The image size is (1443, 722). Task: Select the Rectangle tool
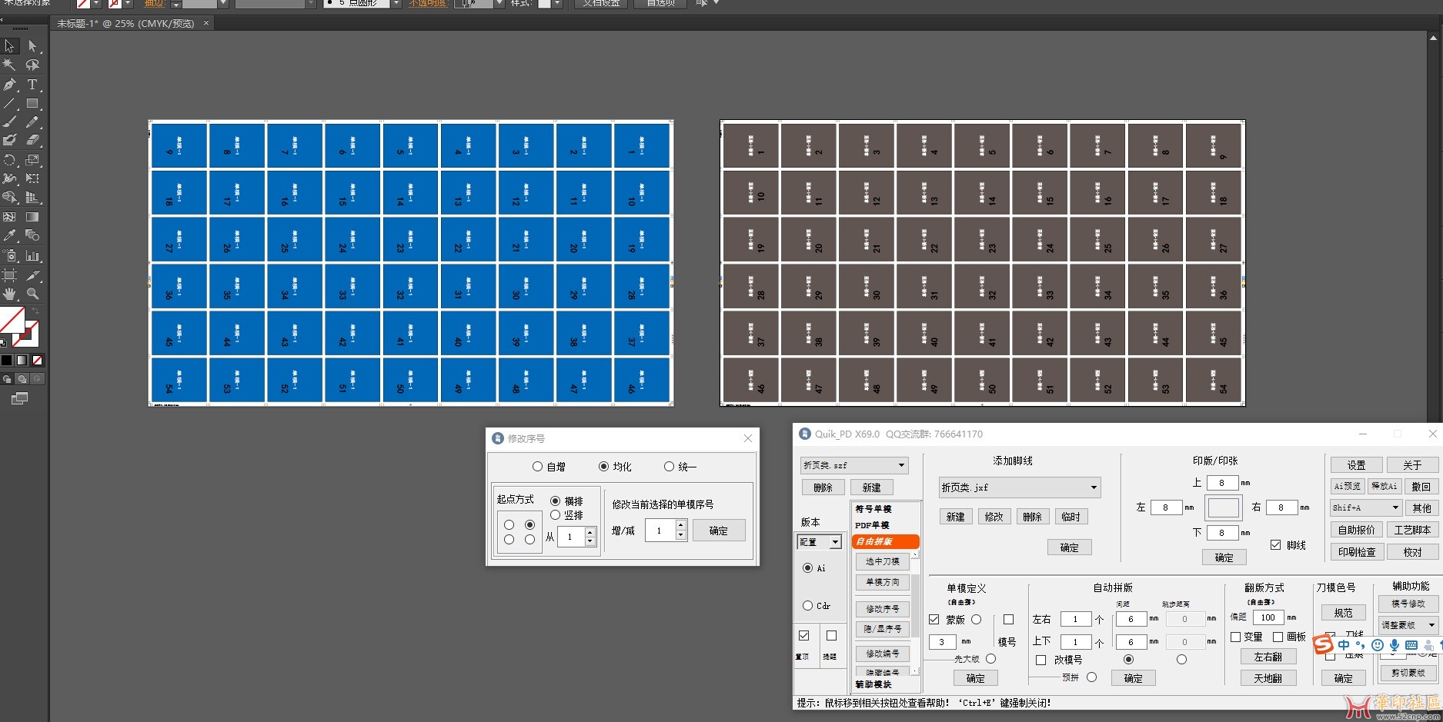[32, 103]
